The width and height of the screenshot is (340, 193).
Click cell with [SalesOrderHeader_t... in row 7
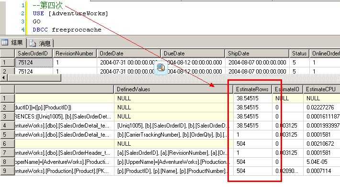[x=64, y=153]
